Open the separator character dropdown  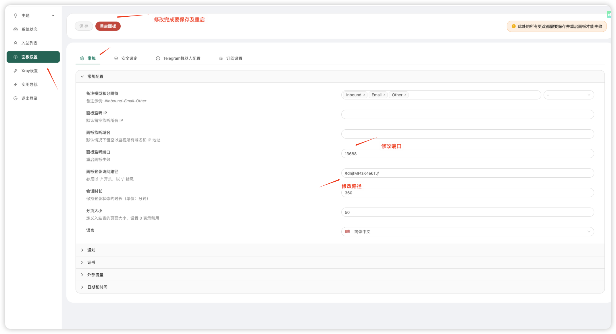(569, 95)
